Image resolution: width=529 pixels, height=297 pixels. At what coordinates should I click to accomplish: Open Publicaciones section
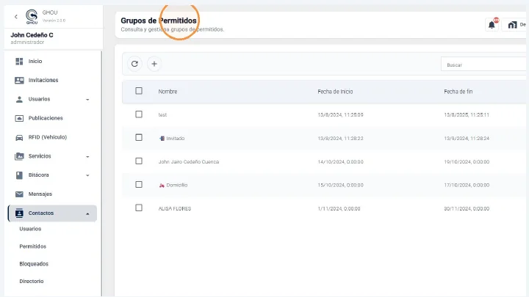[46, 118]
